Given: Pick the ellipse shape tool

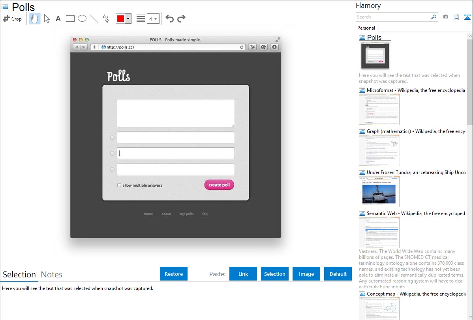Looking at the screenshot, I should point(82,19).
